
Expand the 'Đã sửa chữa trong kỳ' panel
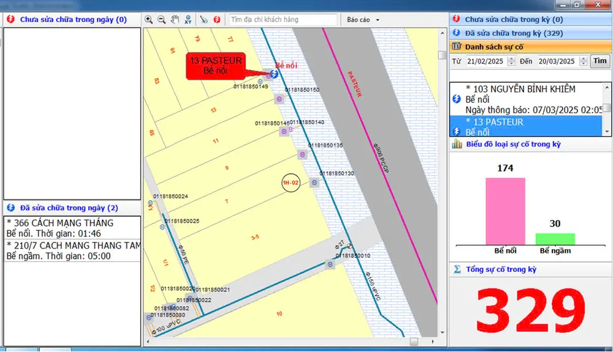click(x=513, y=33)
